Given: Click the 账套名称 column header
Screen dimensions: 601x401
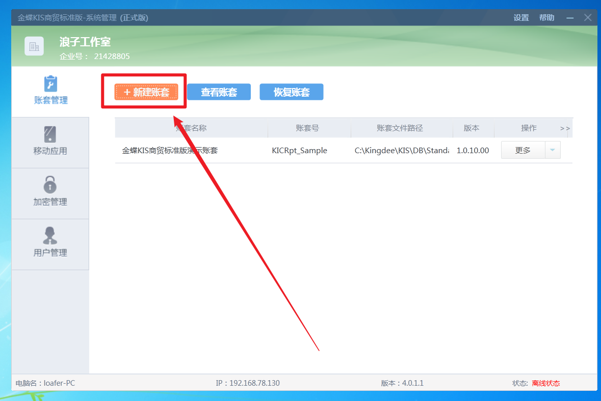Looking at the screenshot, I should (191, 128).
